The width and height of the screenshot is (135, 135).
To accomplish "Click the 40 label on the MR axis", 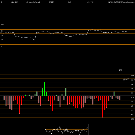I will click(x=131, y=89).
